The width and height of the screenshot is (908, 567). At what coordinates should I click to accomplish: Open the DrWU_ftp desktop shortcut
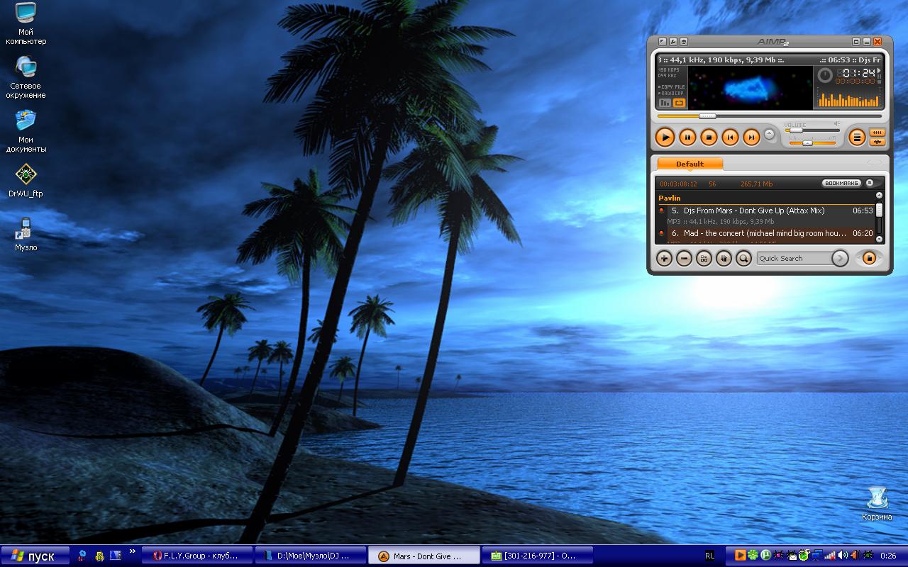[26, 180]
